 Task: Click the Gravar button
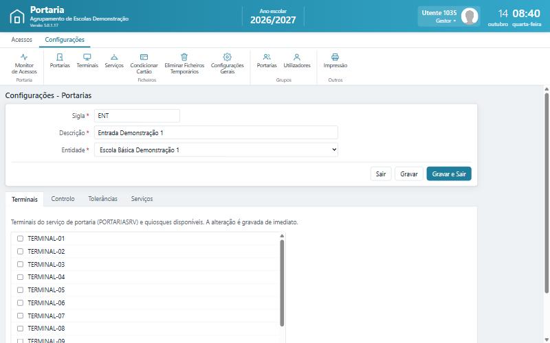tap(409, 174)
